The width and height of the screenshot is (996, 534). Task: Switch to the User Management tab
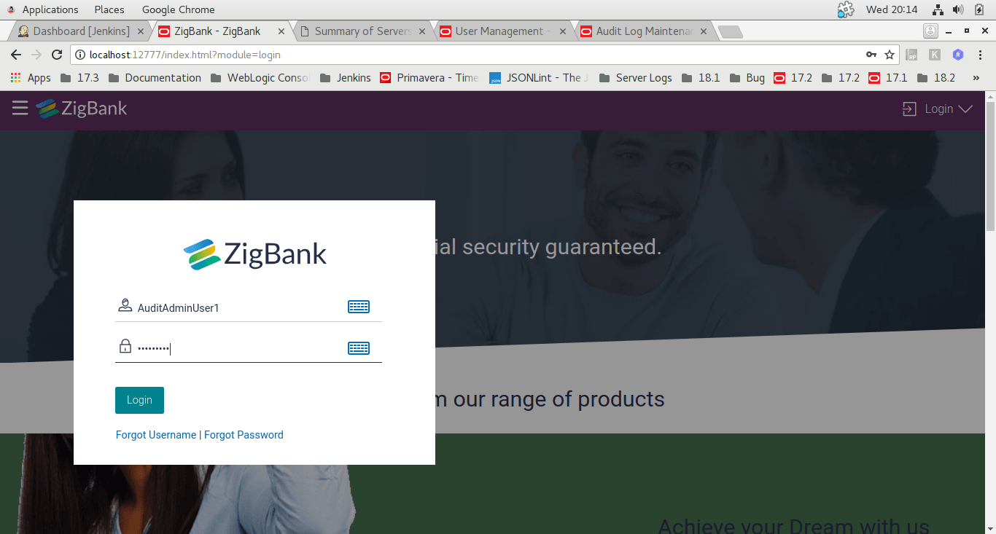click(x=501, y=31)
